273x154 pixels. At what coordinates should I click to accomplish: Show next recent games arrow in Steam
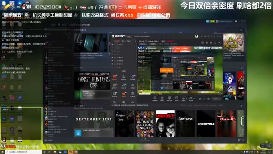pyautogui.click(x=242, y=67)
